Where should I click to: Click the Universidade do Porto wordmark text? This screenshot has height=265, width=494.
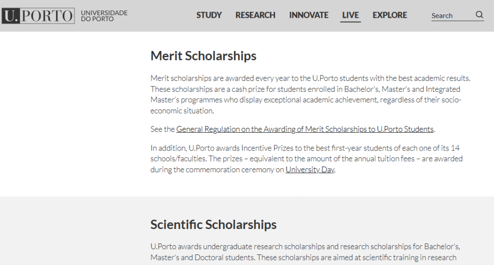coord(104,16)
